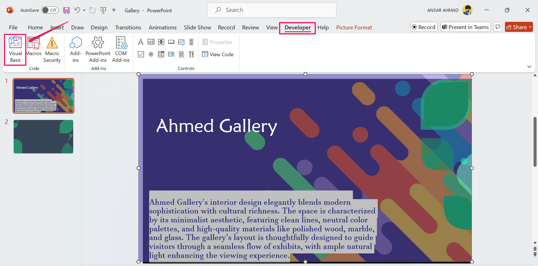Open the ANSAR AHMAD account avatar
This screenshot has height=266, width=538.
(x=467, y=10)
